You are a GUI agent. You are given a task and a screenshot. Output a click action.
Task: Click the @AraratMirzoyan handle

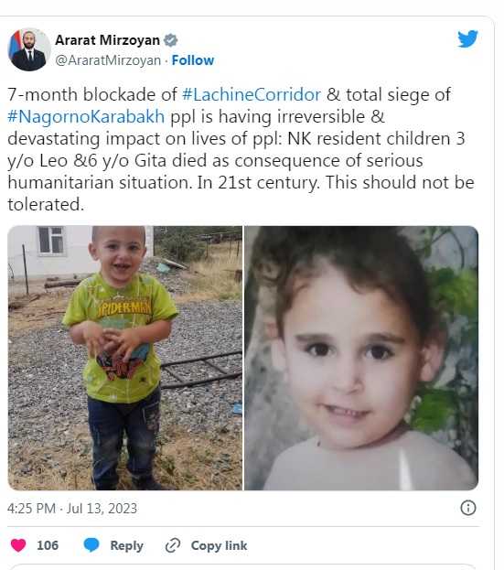coord(108,60)
